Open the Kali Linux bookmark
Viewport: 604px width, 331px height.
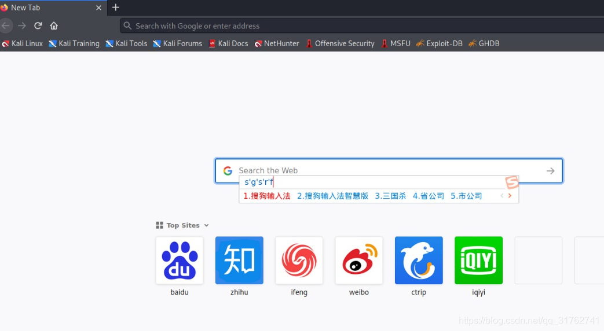(22, 43)
